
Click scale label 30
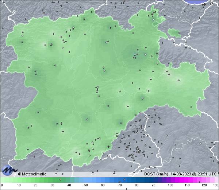[x=52, y=185]
